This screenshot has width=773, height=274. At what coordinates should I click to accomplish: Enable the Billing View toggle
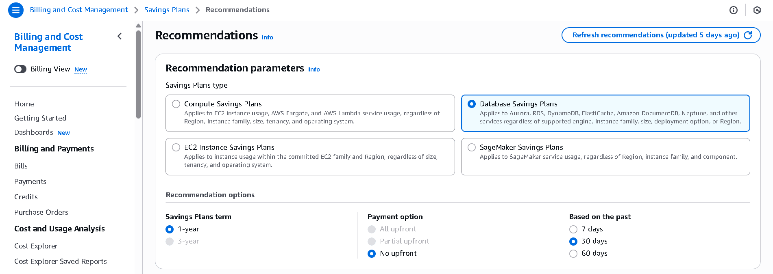click(20, 69)
